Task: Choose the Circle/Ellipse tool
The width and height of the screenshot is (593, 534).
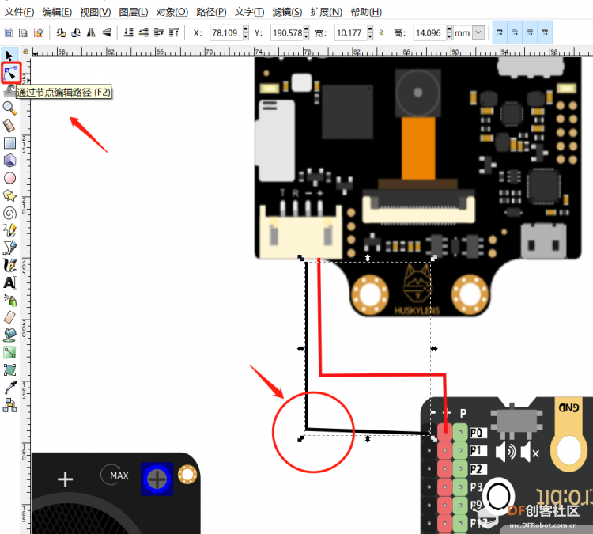Action: tap(9, 178)
